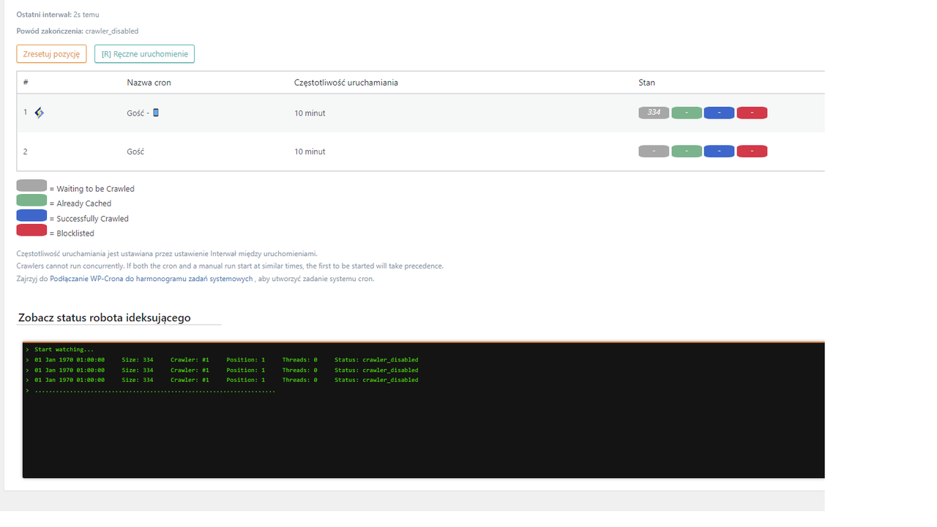Click the dotted progress line in console

(x=154, y=391)
